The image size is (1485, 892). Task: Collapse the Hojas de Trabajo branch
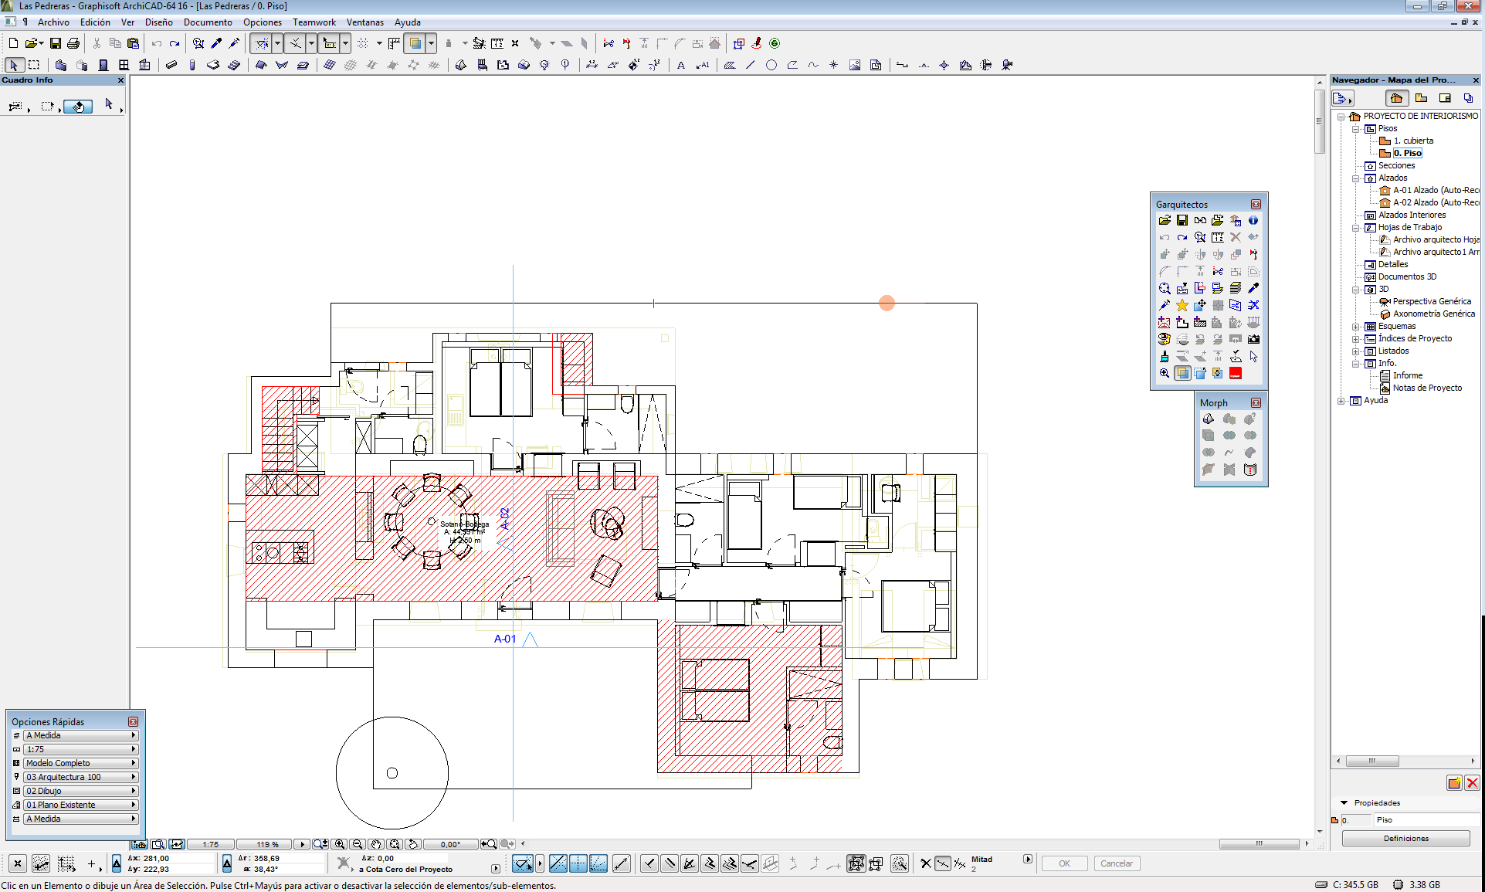tap(1357, 227)
